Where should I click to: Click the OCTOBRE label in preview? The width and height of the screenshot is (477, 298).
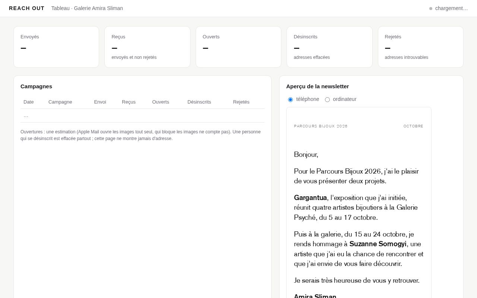[413, 126]
